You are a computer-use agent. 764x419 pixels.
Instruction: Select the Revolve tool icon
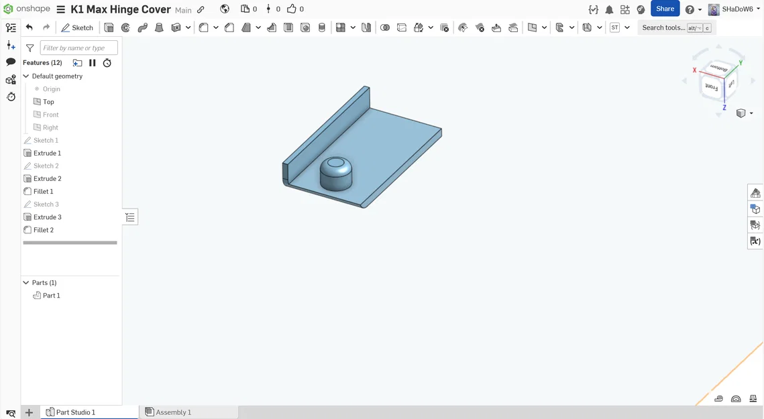pyautogui.click(x=125, y=27)
